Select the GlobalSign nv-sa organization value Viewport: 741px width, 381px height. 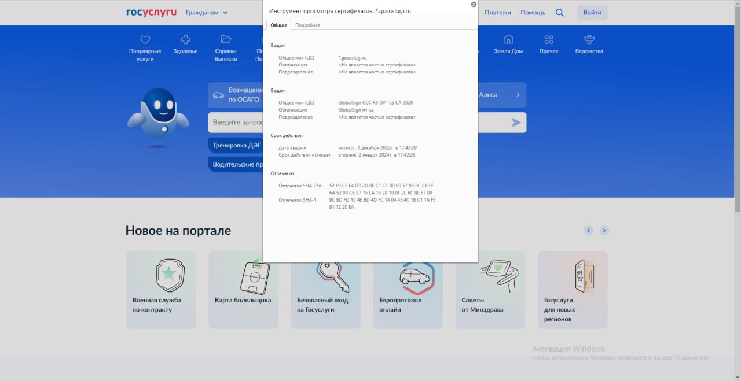coord(356,110)
